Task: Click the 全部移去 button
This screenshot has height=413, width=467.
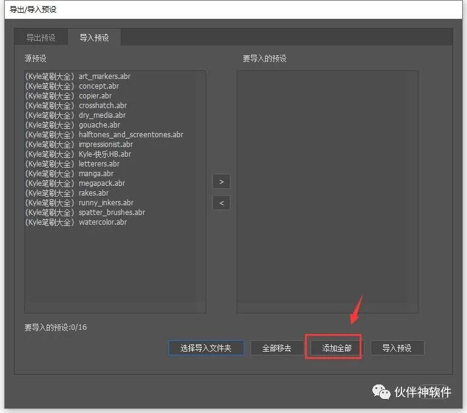Action: (x=277, y=348)
